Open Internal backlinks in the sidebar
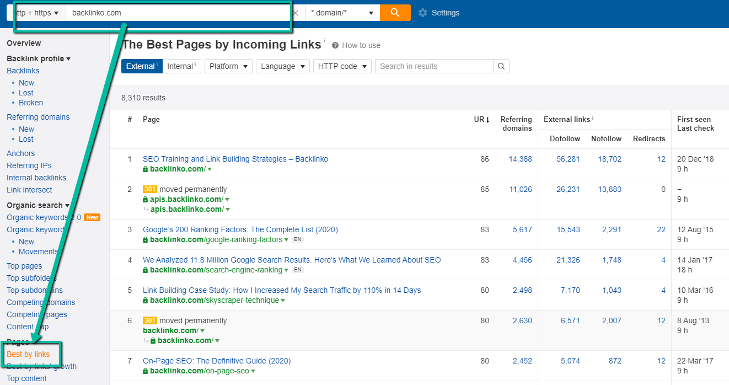 pyautogui.click(x=36, y=178)
